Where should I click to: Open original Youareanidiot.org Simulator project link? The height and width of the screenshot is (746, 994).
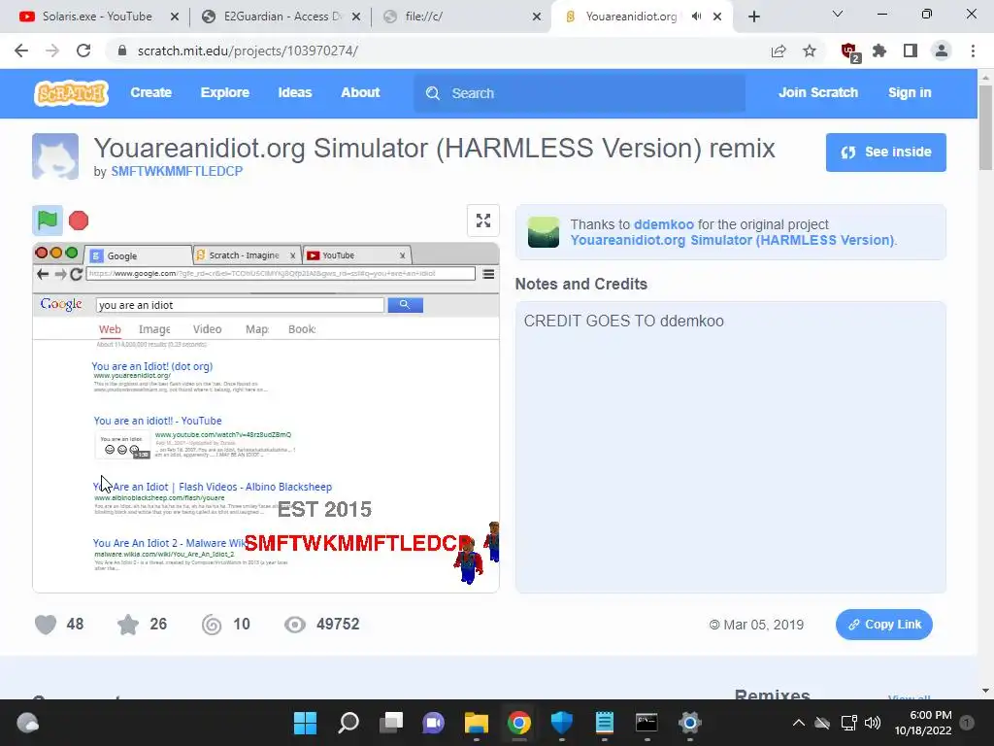coord(732,241)
